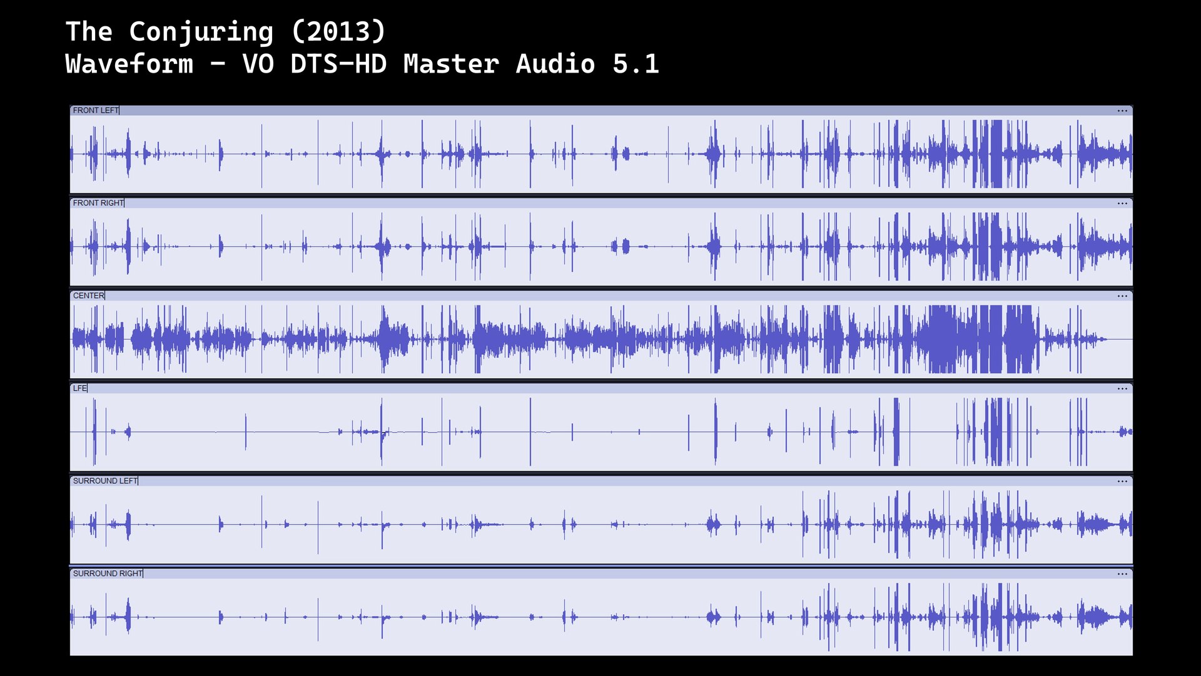
Task: Click inside the SURROUND RIGHT waveform
Action: tap(601, 617)
